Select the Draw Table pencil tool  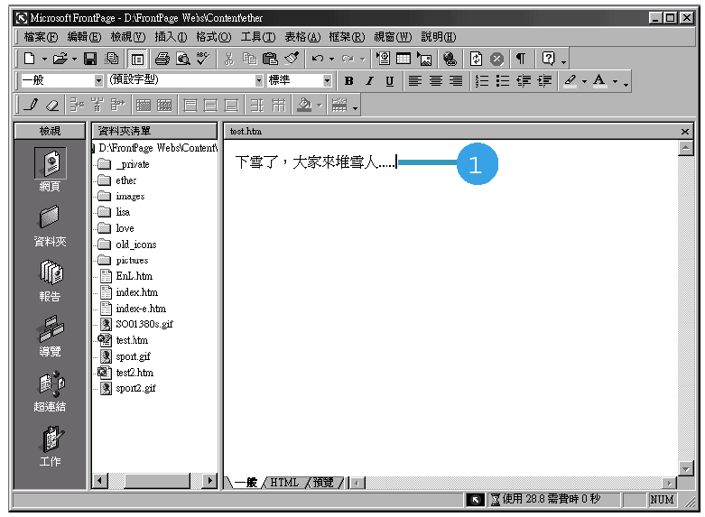click(x=32, y=106)
